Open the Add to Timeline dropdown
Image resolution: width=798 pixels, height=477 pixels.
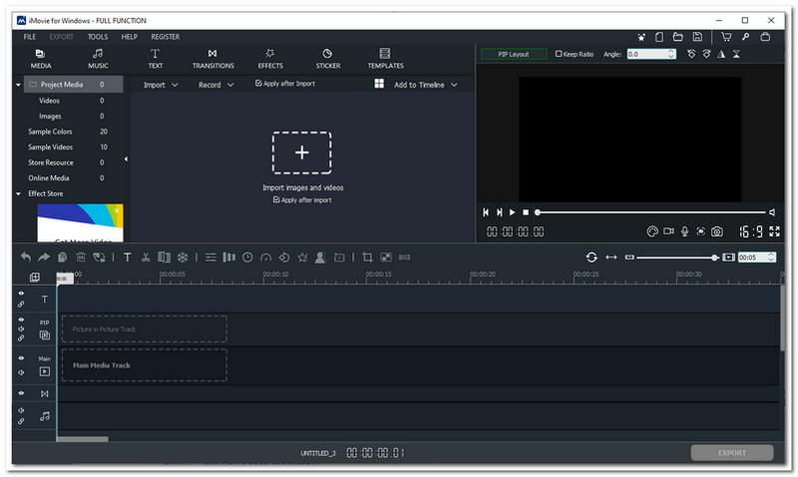425,85
